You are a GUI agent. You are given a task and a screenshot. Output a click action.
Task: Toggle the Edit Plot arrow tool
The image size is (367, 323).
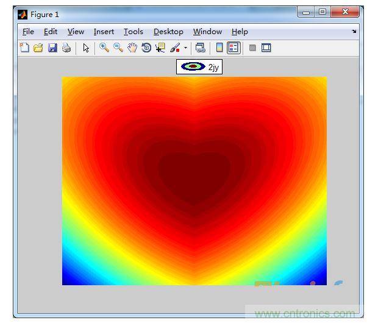86,48
